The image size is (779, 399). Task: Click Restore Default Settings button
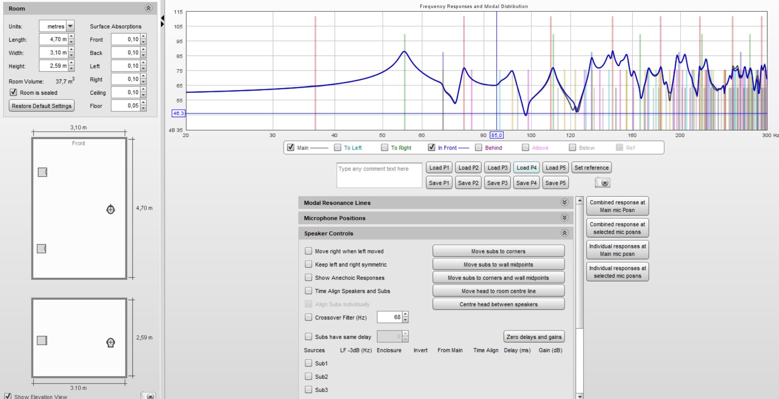coord(42,106)
